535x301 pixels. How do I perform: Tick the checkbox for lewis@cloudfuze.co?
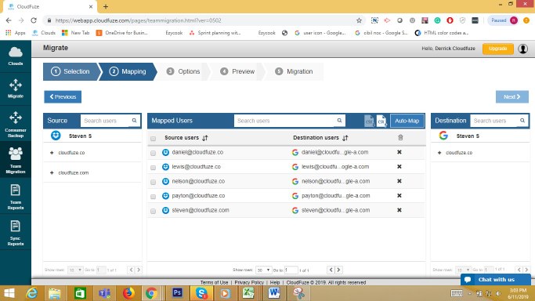coord(154,167)
